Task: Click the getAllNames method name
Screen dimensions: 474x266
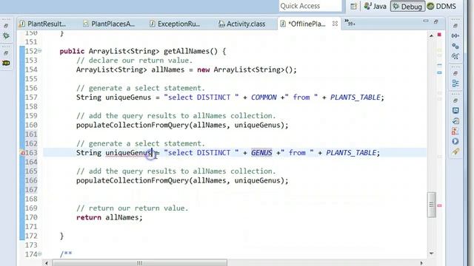Action: click(x=186, y=51)
